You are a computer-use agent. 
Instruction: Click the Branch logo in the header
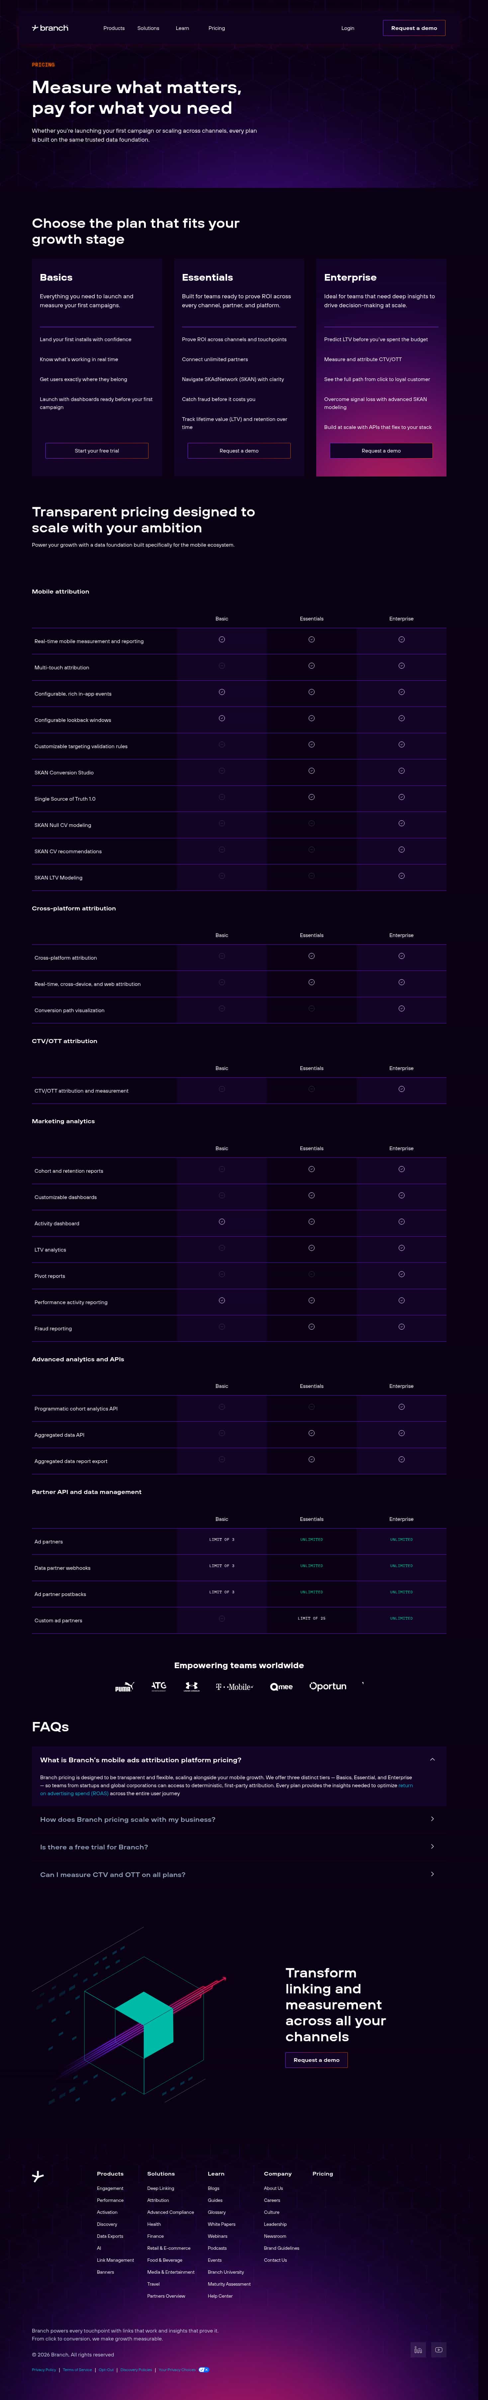pos(50,28)
